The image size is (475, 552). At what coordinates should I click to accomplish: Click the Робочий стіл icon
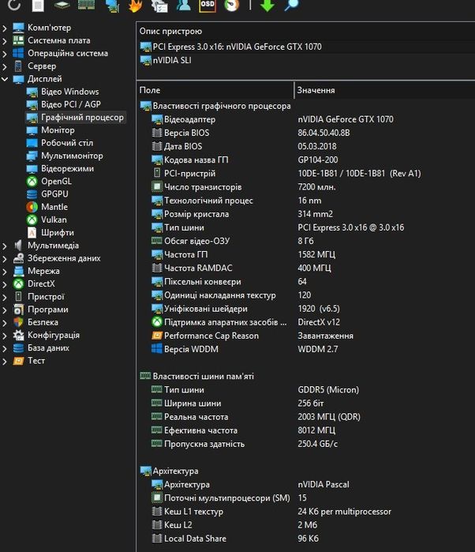pyautogui.click(x=32, y=143)
